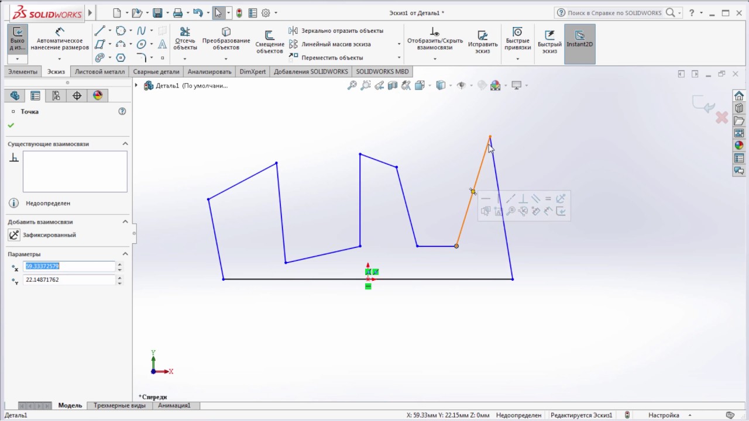Open Переместить объекты dropdown arrow
The height and width of the screenshot is (421, 749).
[x=399, y=57]
